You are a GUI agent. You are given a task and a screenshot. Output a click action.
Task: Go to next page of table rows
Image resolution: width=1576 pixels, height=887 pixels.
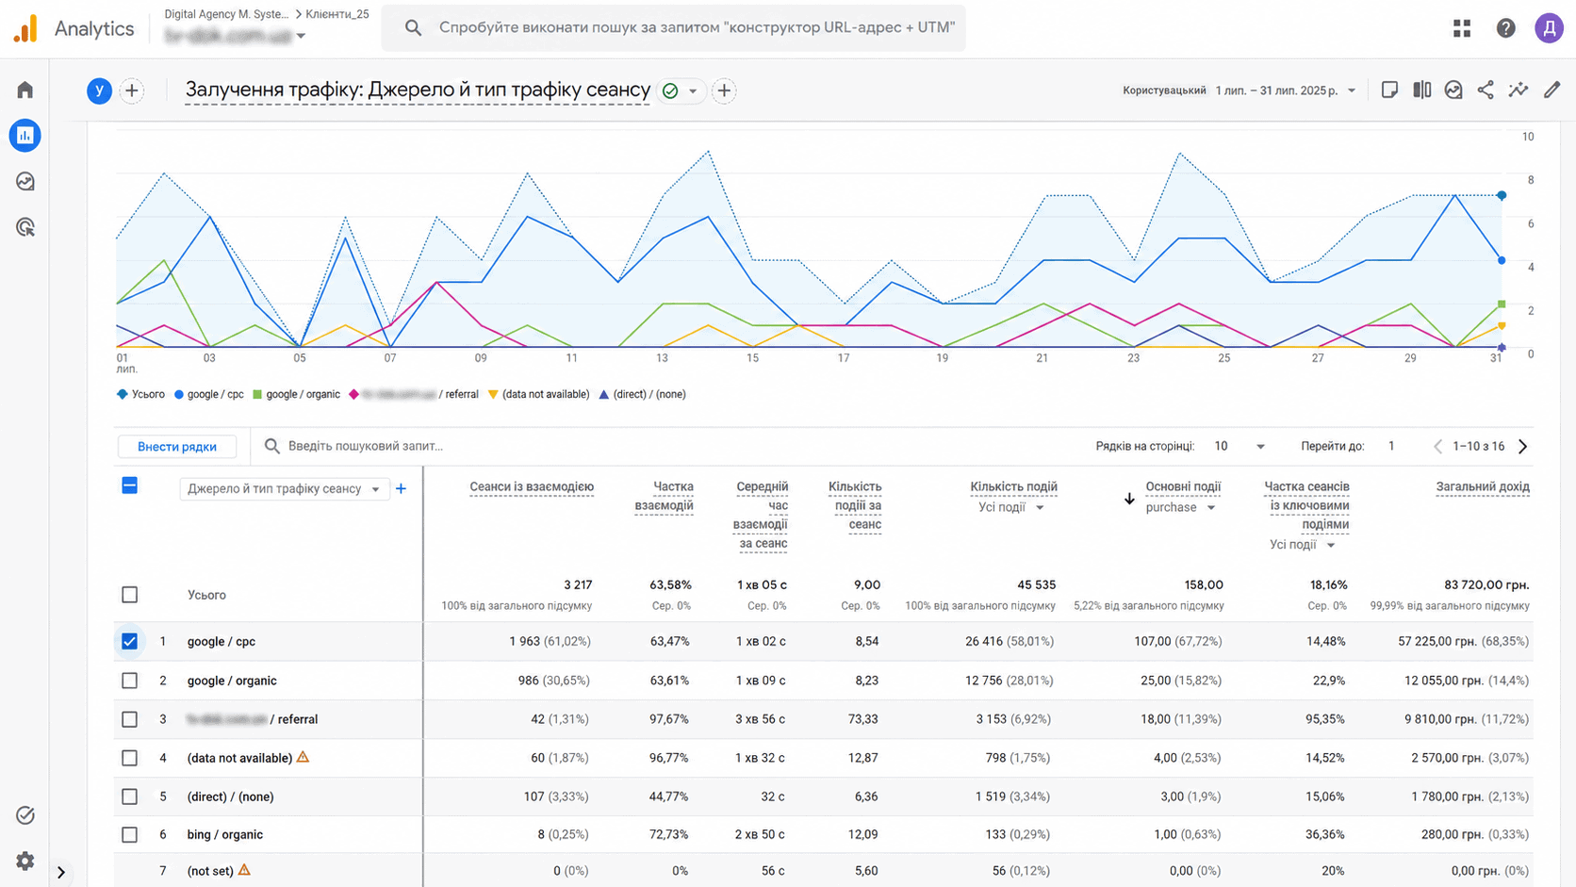coord(1522,446)
